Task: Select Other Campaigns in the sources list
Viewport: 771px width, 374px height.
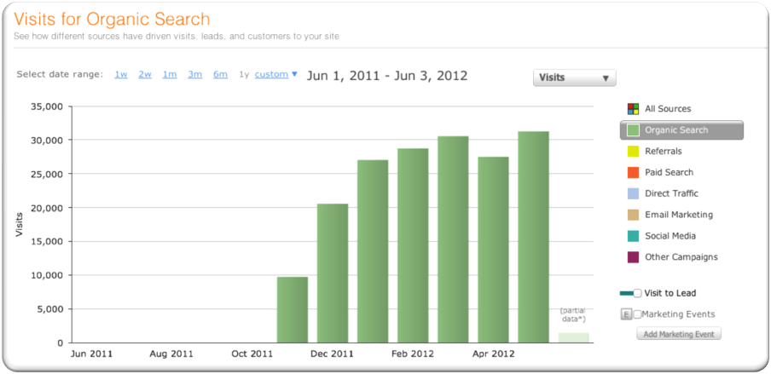Action: [x=681, y=257]
